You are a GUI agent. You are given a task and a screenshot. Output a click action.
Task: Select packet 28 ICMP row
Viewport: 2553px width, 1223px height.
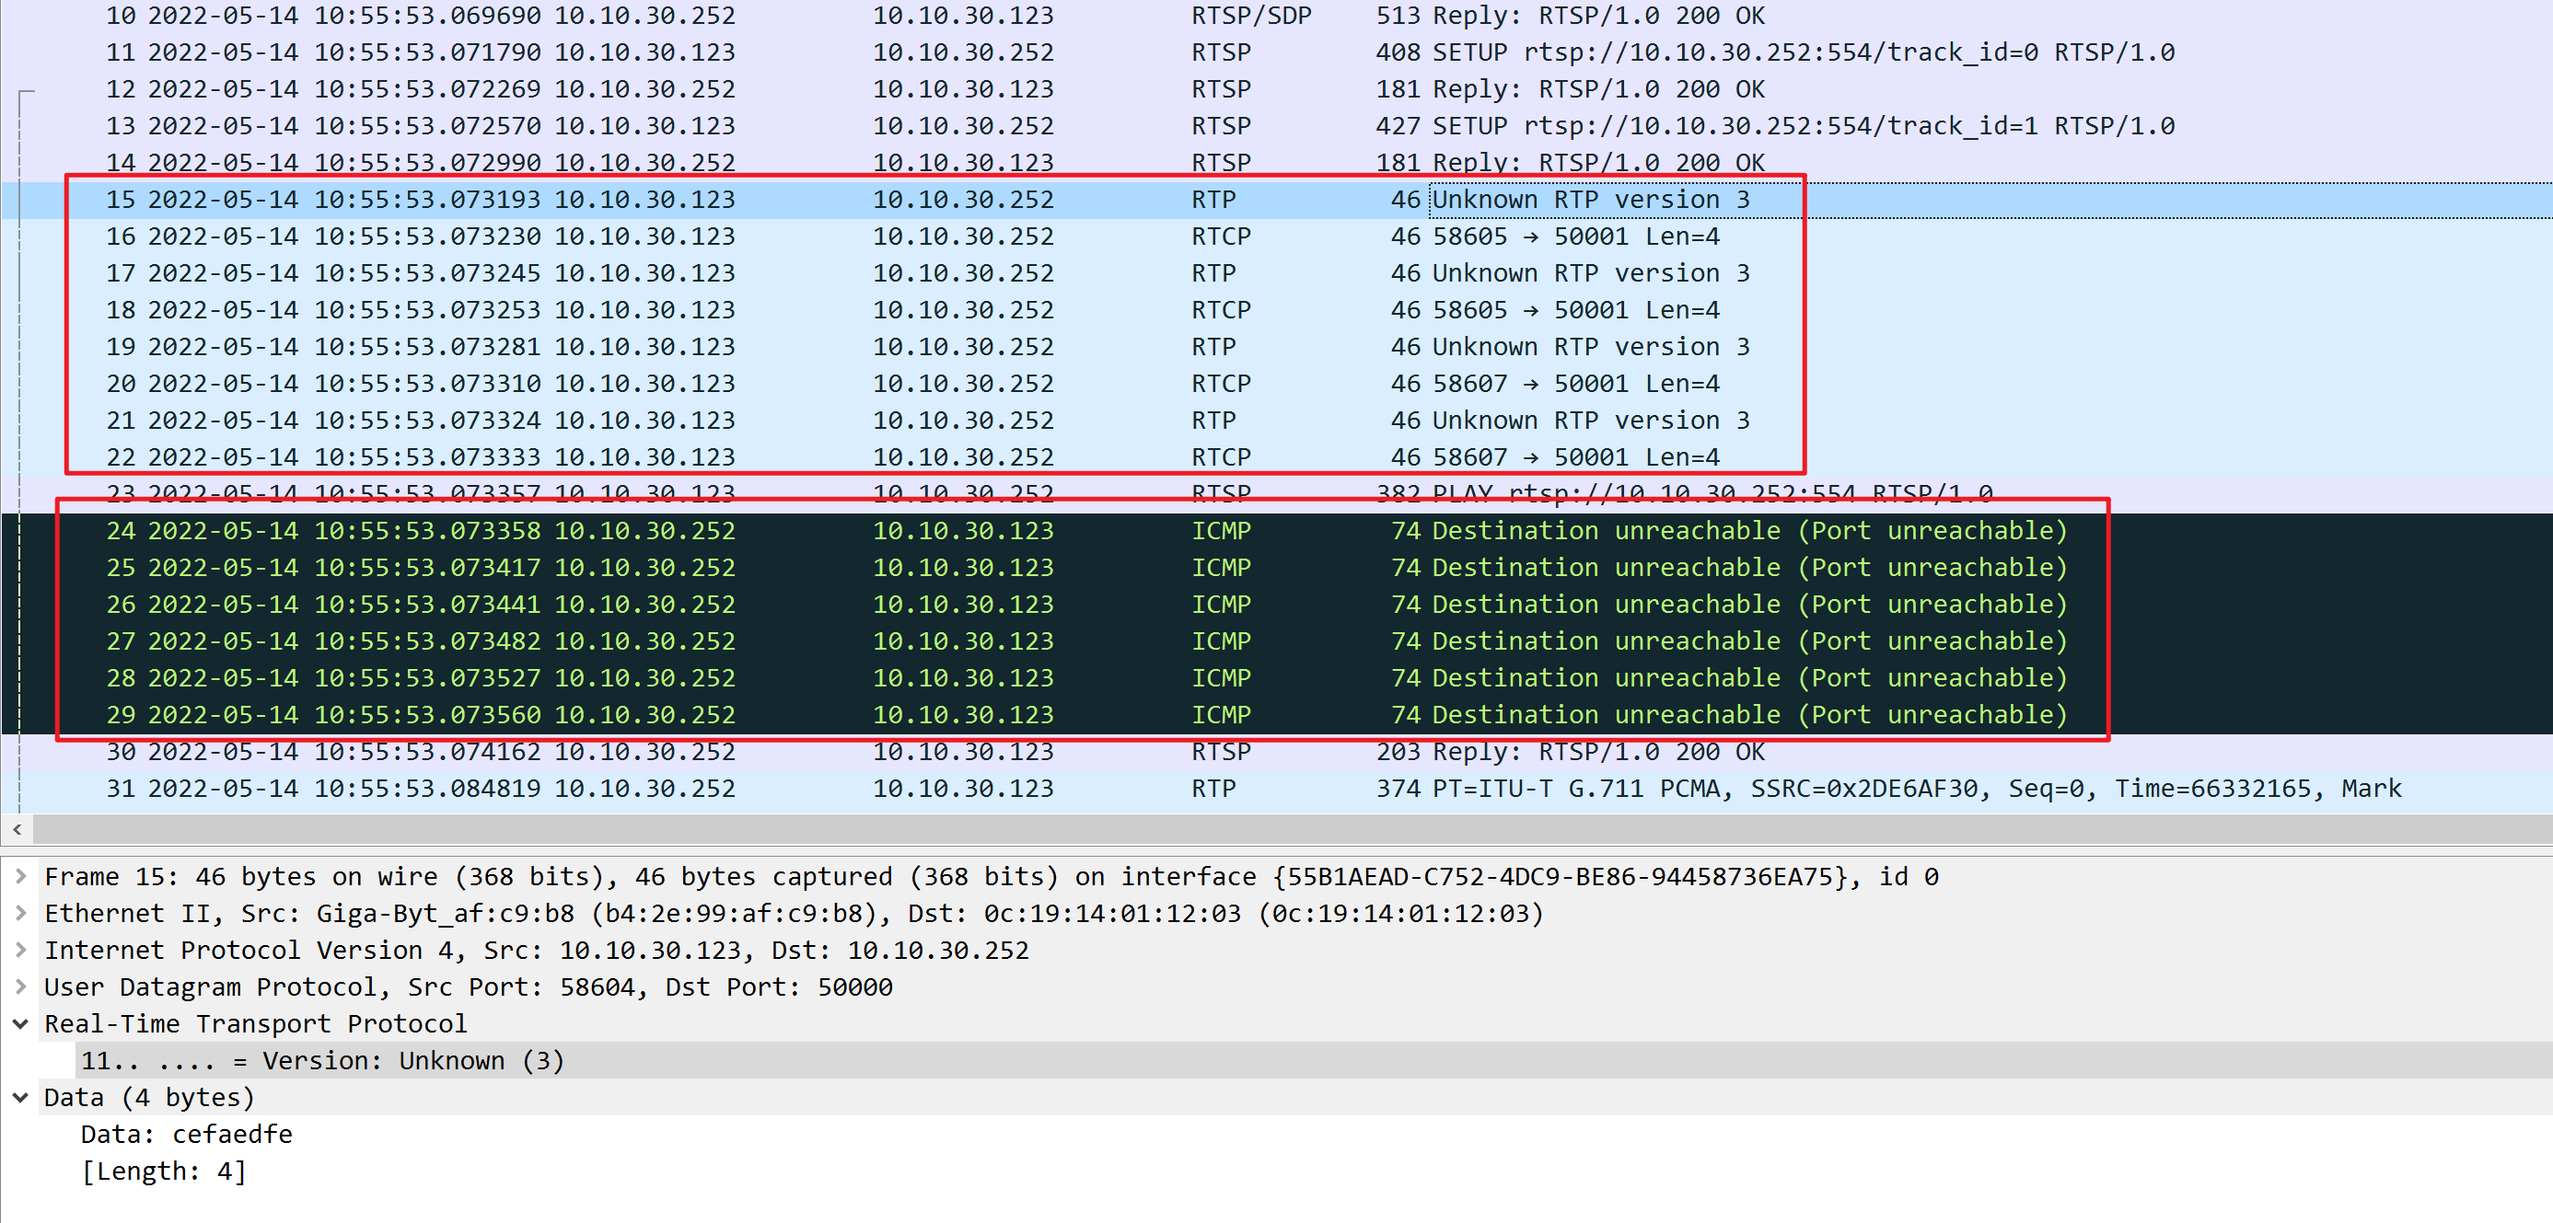pos(1276,677)
